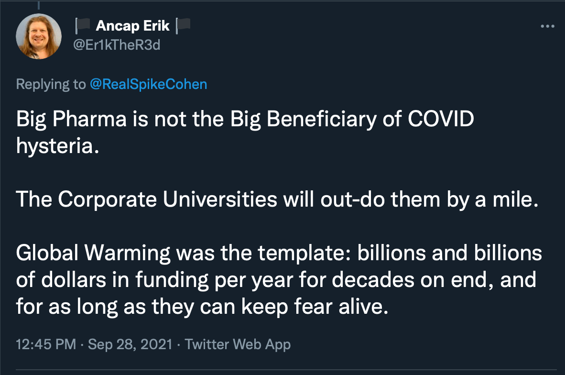Open the three-dot more options menu

click(x=547, y=26)
